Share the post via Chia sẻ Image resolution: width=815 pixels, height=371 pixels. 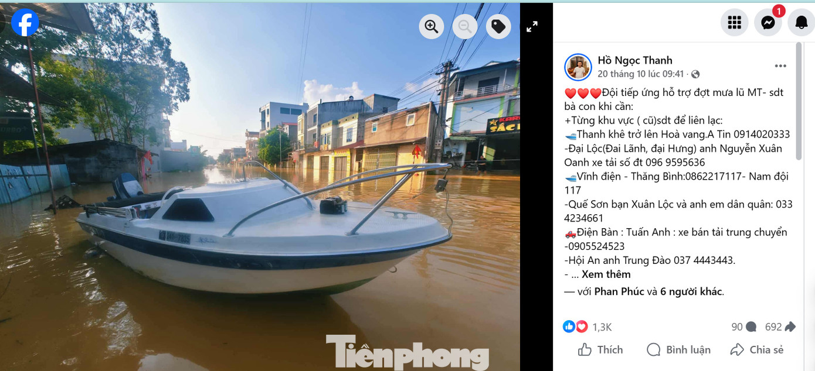pos(757,350)
